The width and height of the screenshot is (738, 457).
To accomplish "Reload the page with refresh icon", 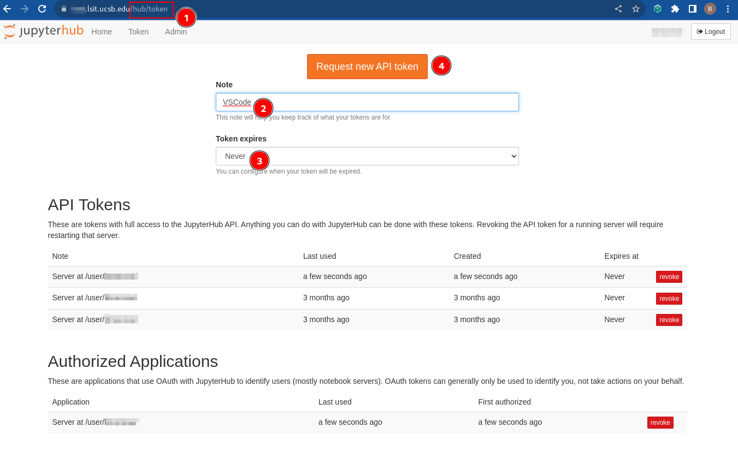I will pos(42,9).
